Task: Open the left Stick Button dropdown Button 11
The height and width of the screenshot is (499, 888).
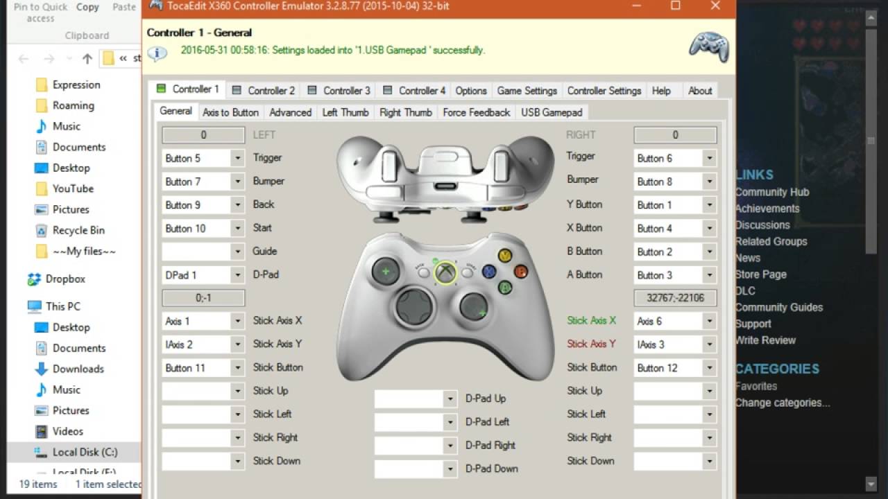Action: point(237,368)
